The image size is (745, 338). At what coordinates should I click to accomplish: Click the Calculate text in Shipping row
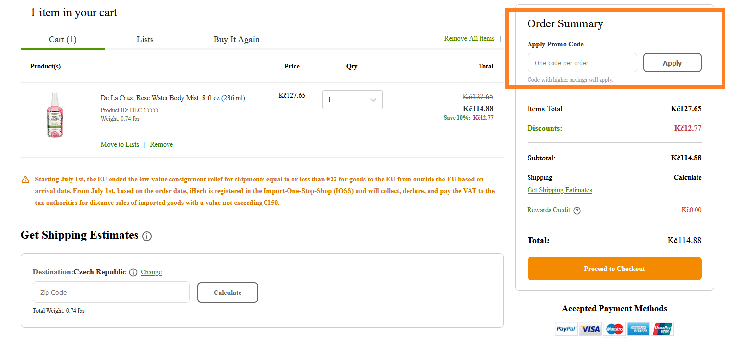(688, 177)
